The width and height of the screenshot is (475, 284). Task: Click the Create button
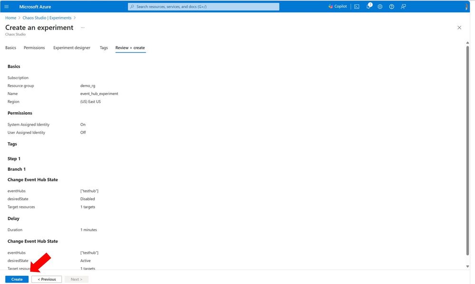pos(17,279)
